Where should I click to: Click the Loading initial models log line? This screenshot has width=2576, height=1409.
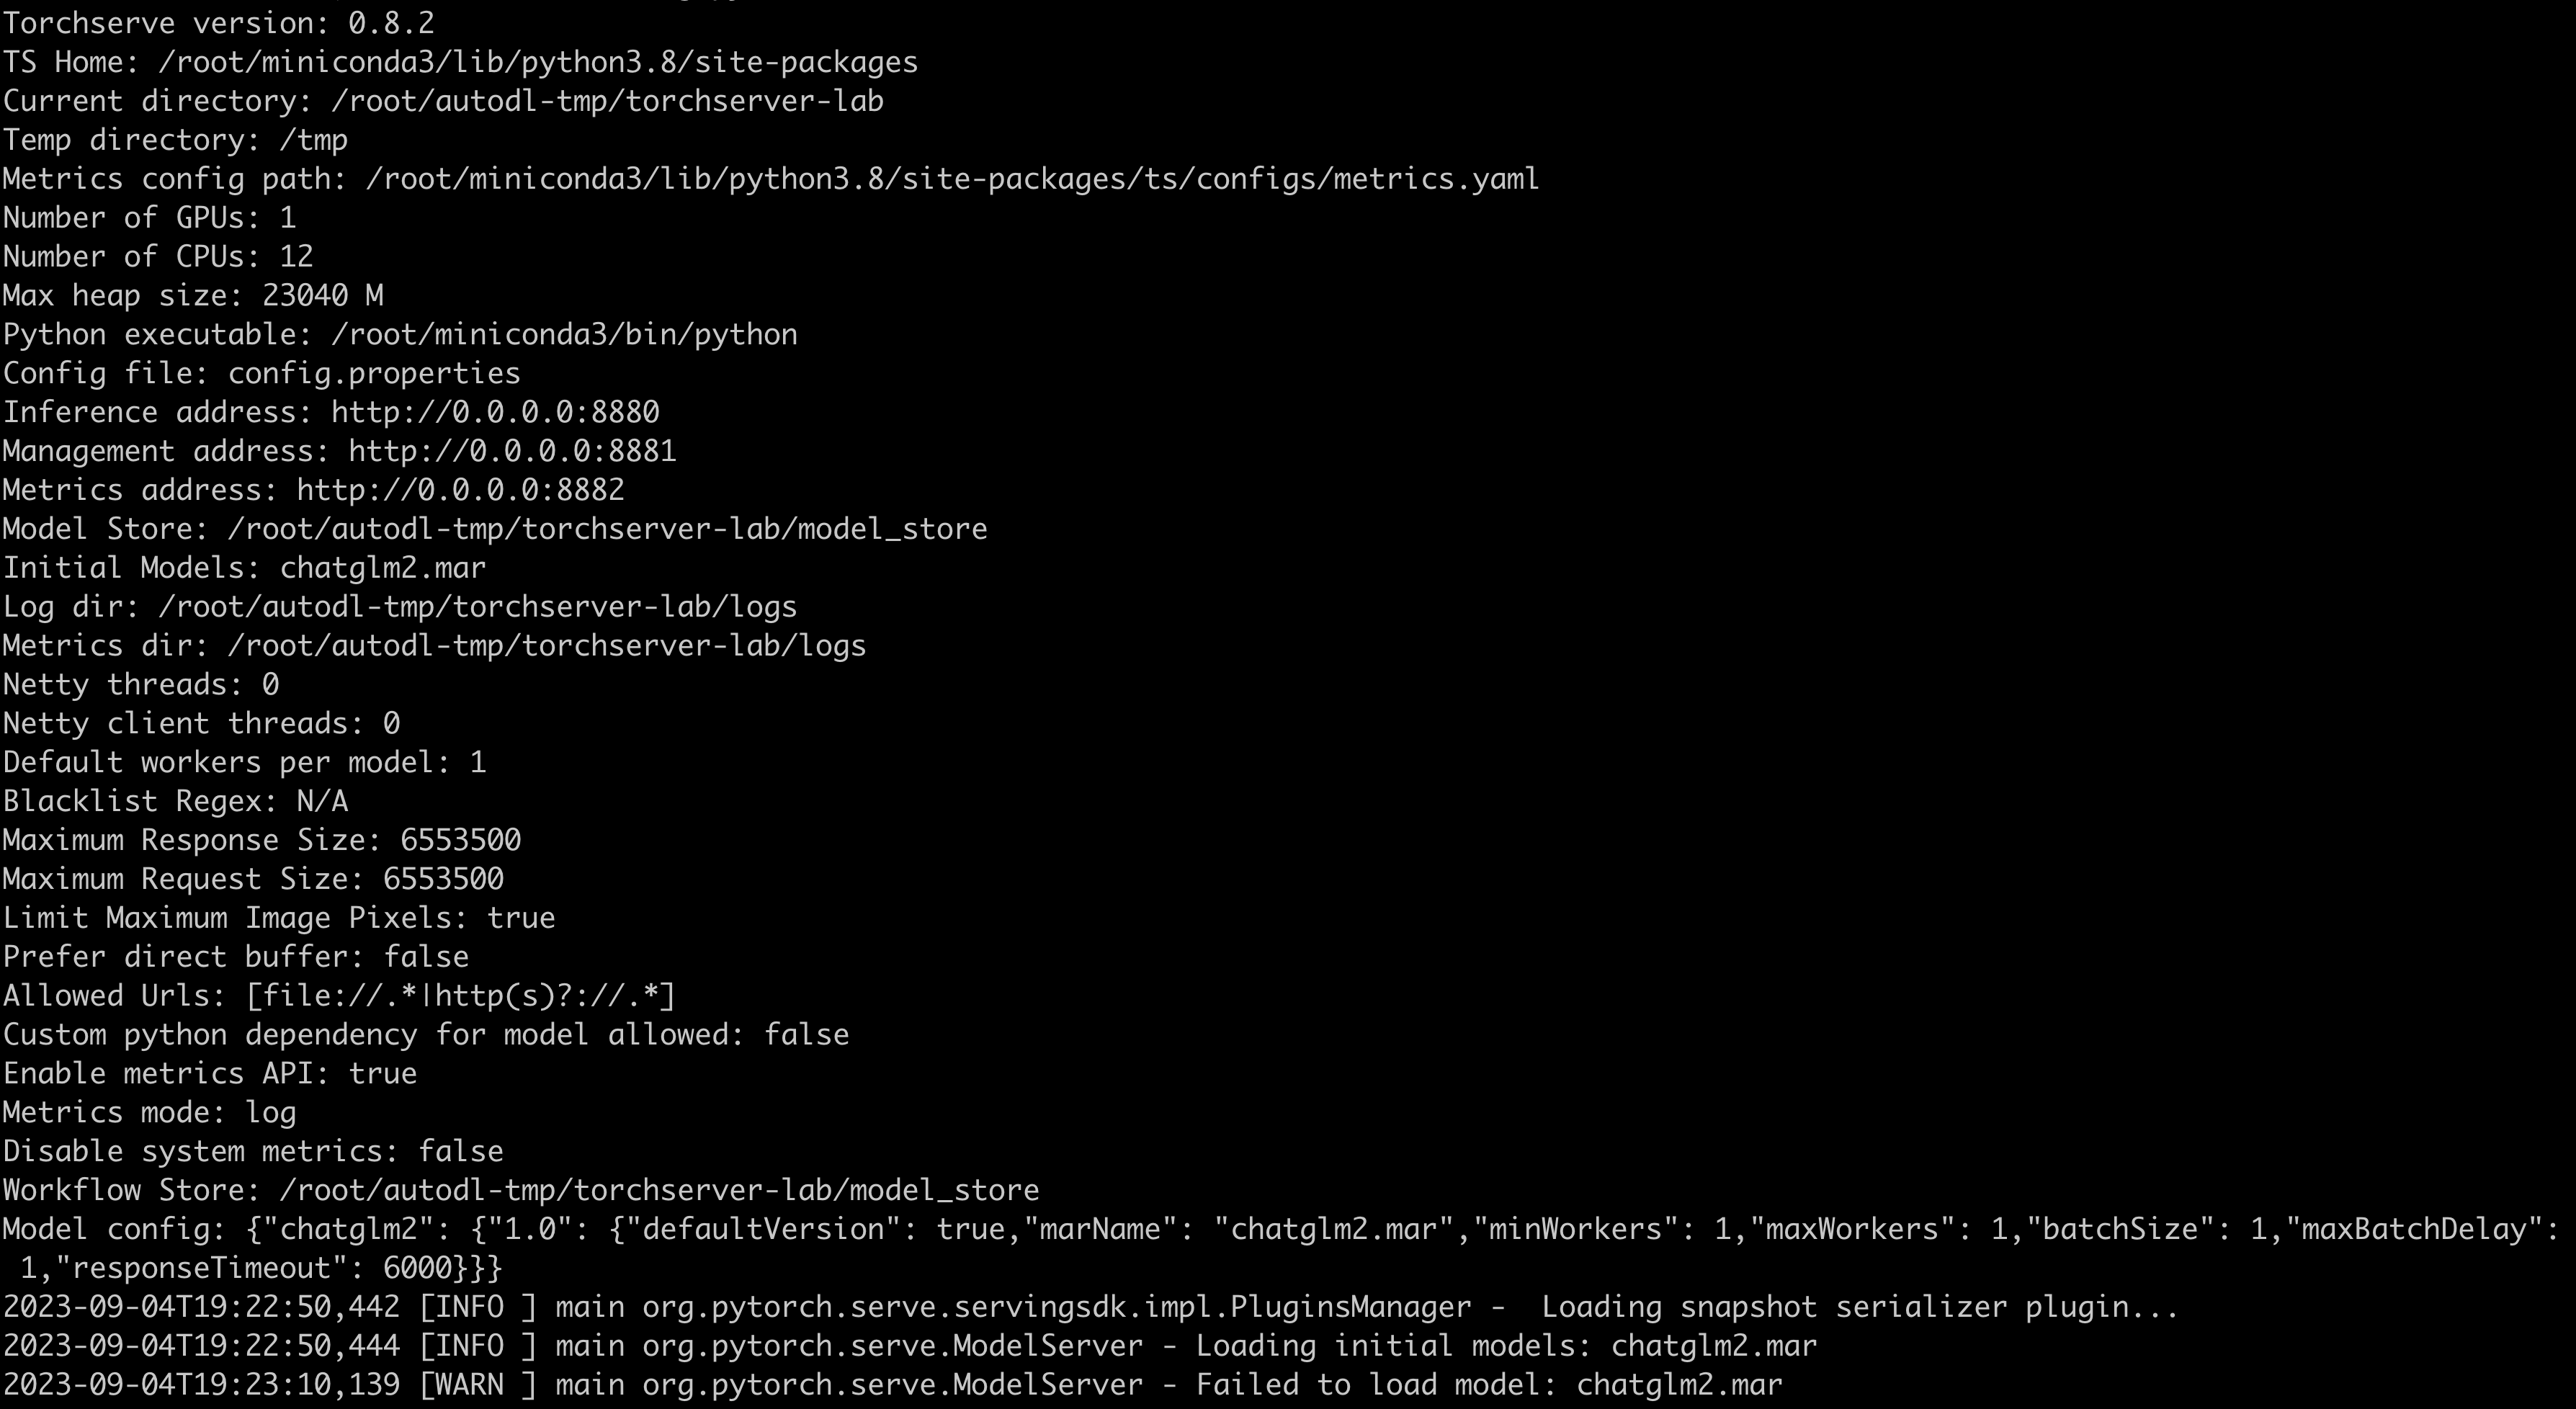[x=909, y=1346]
